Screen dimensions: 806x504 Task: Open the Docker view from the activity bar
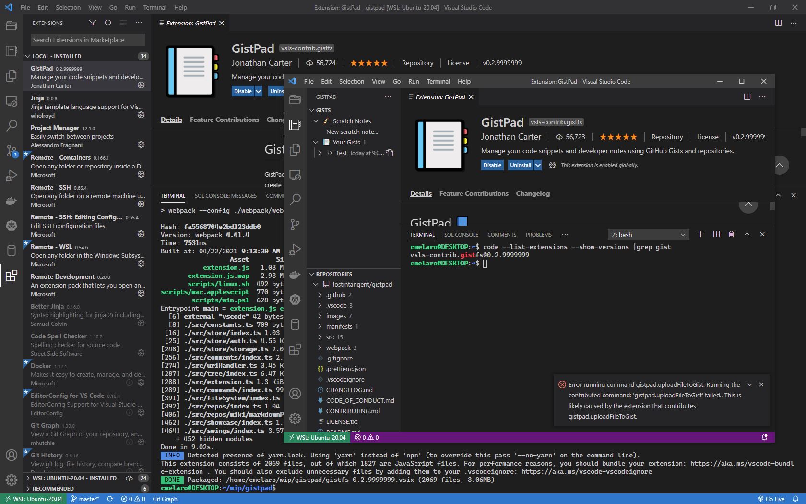click(x=12, y=201)
